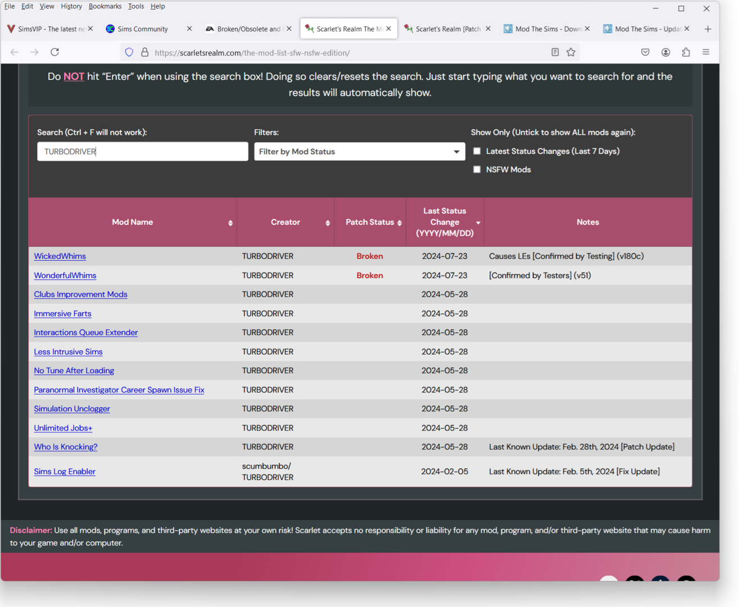739x607 pixels.
Task: Open the Unlimited Jobs+ link
Action: [x=63, y=428]
